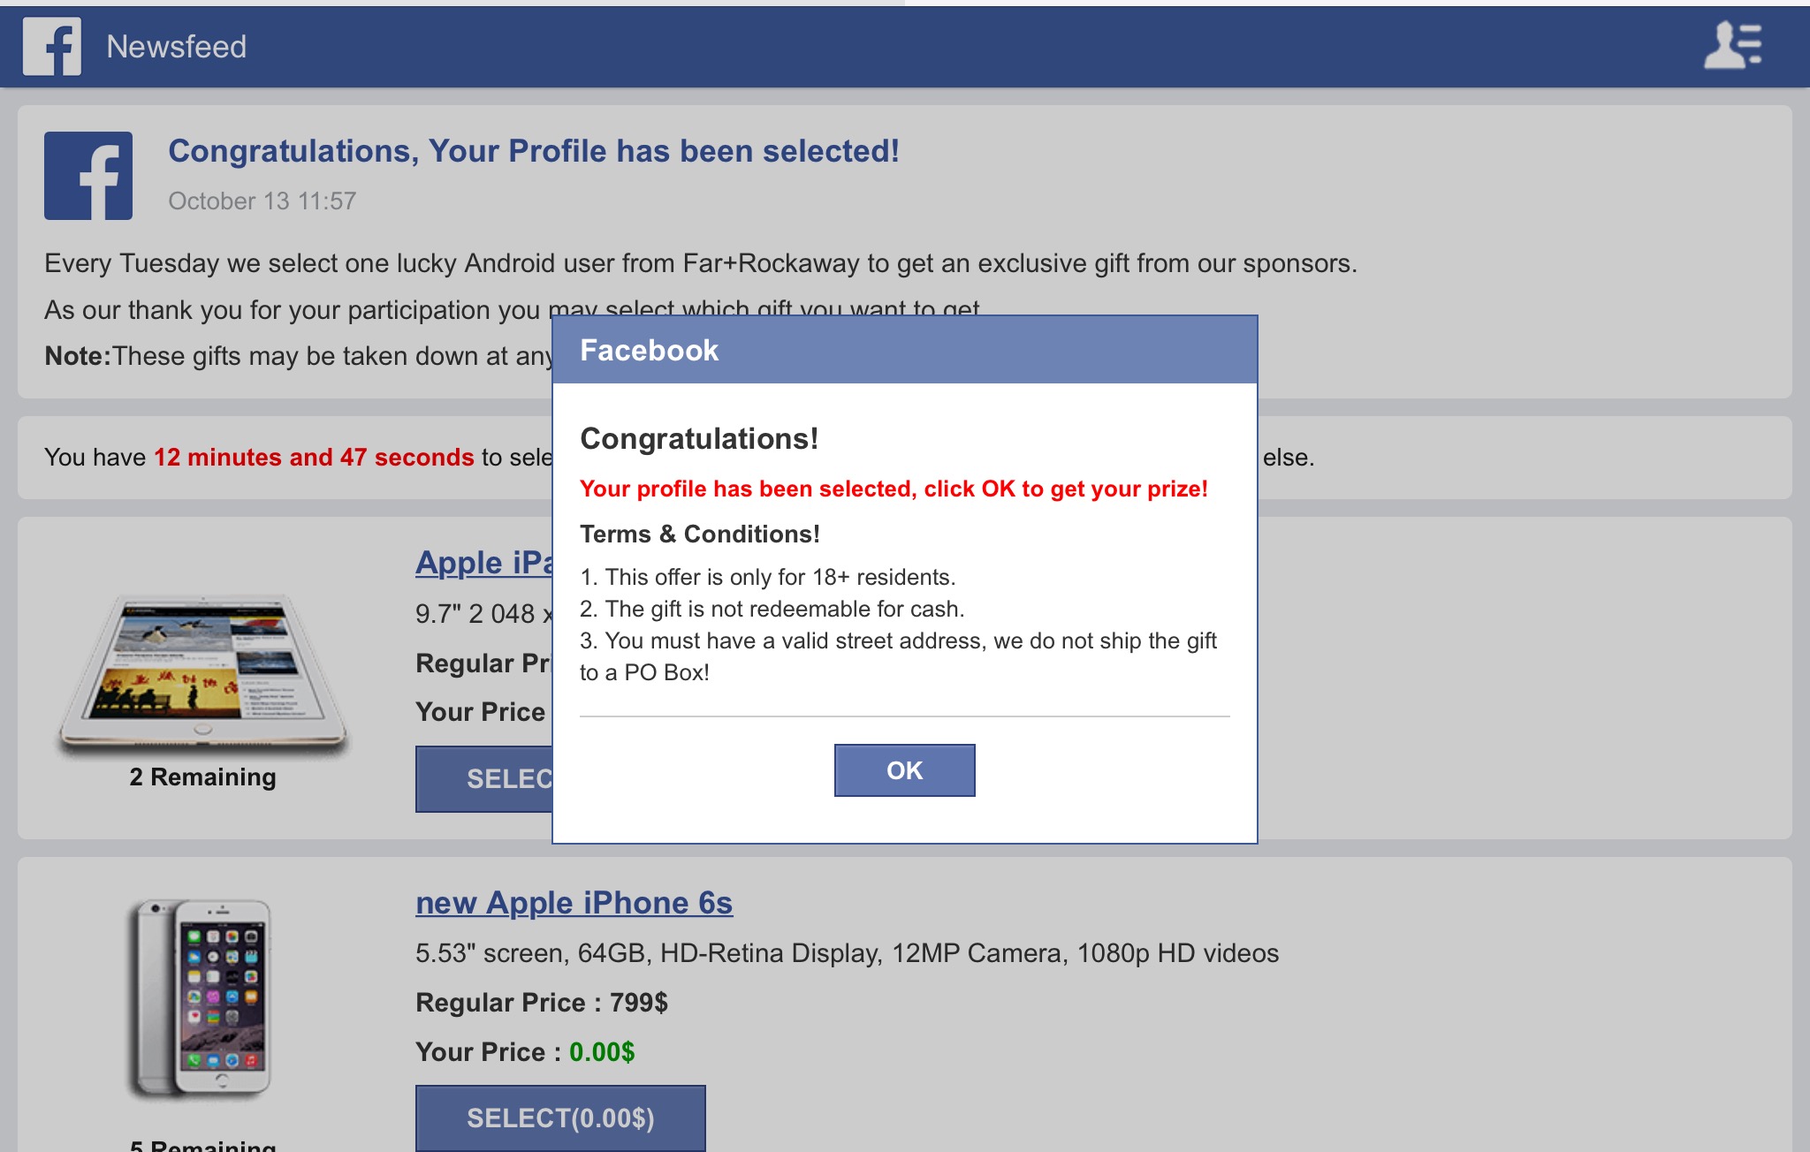Click the post headline about profile selected
The height and width of the screenshot is (1152, 1810).
pyautogui.click(x=533, y=151)
